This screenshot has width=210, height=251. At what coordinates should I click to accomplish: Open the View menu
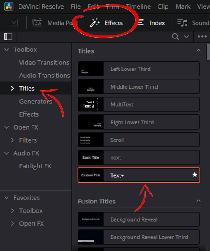204,6
